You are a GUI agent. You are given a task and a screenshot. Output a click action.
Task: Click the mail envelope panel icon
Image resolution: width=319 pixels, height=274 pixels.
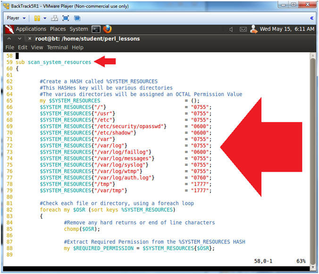(x=243, y=29)
